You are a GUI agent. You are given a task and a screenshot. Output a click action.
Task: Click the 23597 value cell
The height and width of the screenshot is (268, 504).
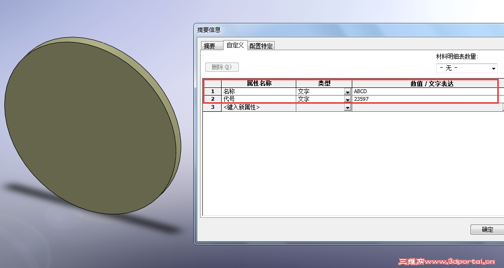tap(427, 99)
